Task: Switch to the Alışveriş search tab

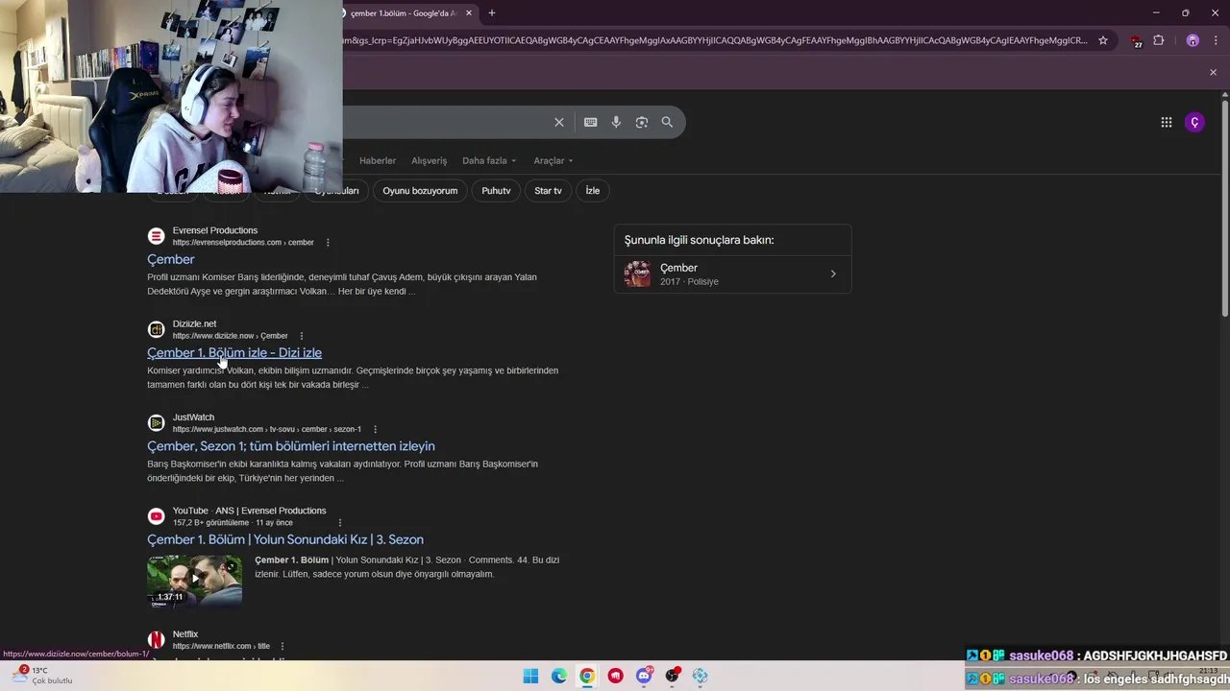Action: [x=430, y=160]
